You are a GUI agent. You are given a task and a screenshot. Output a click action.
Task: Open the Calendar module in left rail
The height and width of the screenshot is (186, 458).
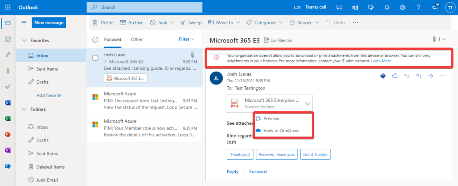[8, 39]
